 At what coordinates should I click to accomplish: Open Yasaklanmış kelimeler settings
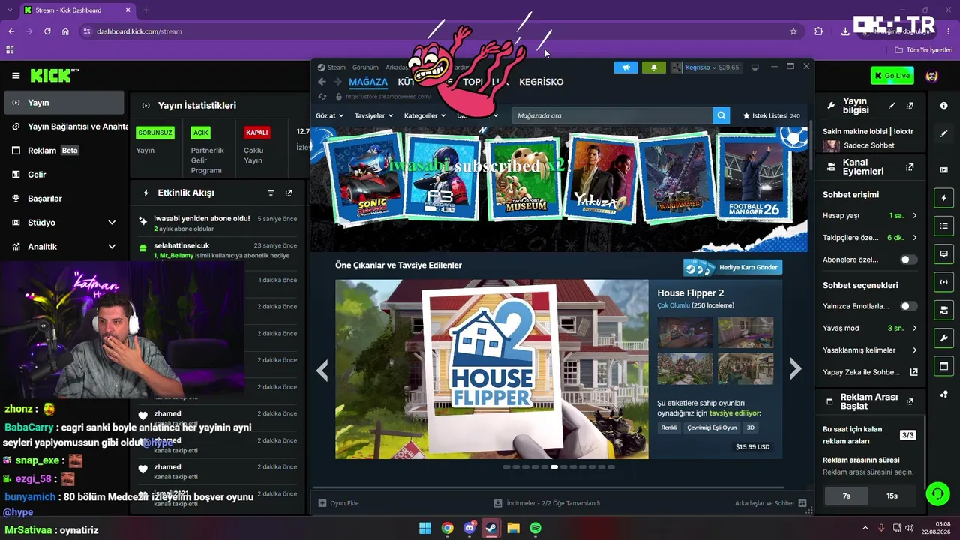pos(870,349)
